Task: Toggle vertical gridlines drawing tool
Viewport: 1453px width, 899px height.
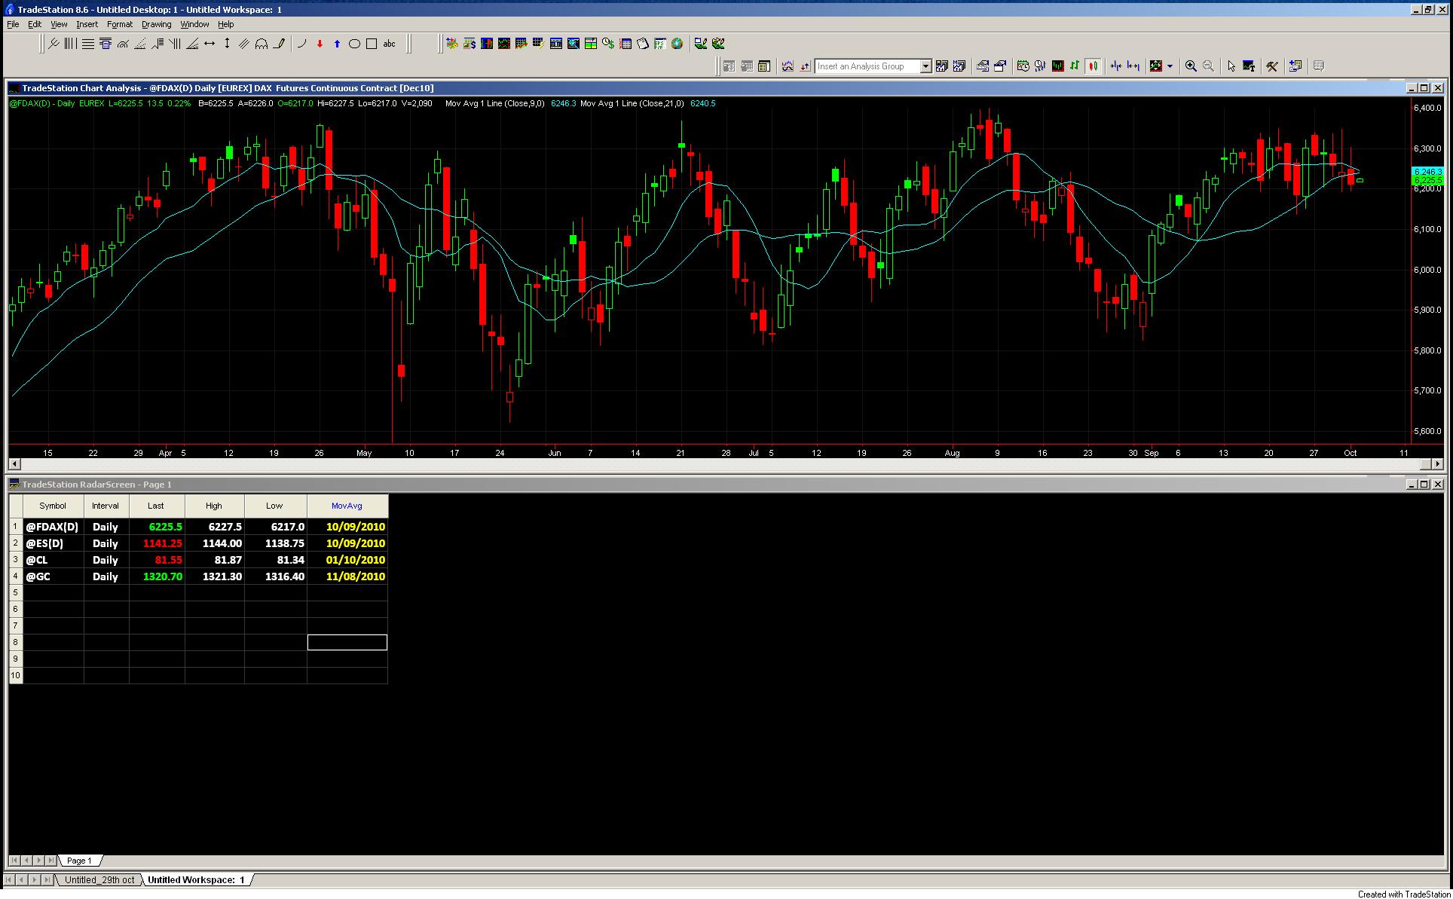Action: tap(71, 44)
